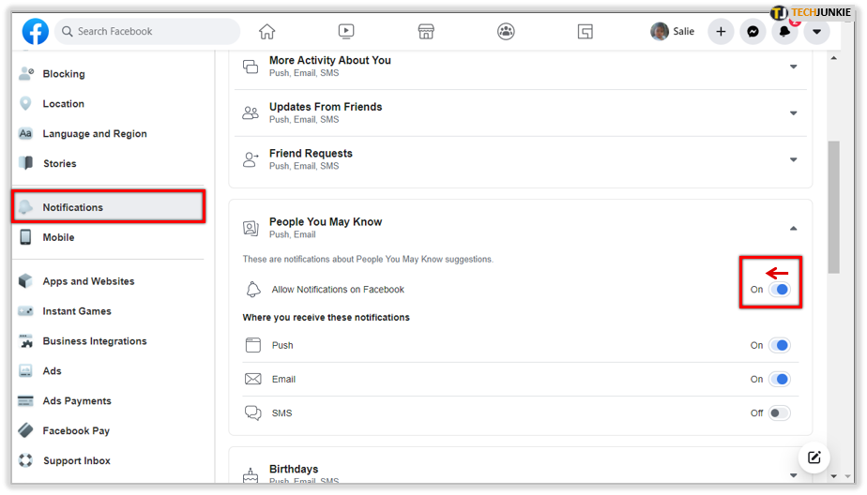The width and height of the screenshot is (867, 495).
Task: Collapse the People You May Know section
Action: (x=794, y=228)
